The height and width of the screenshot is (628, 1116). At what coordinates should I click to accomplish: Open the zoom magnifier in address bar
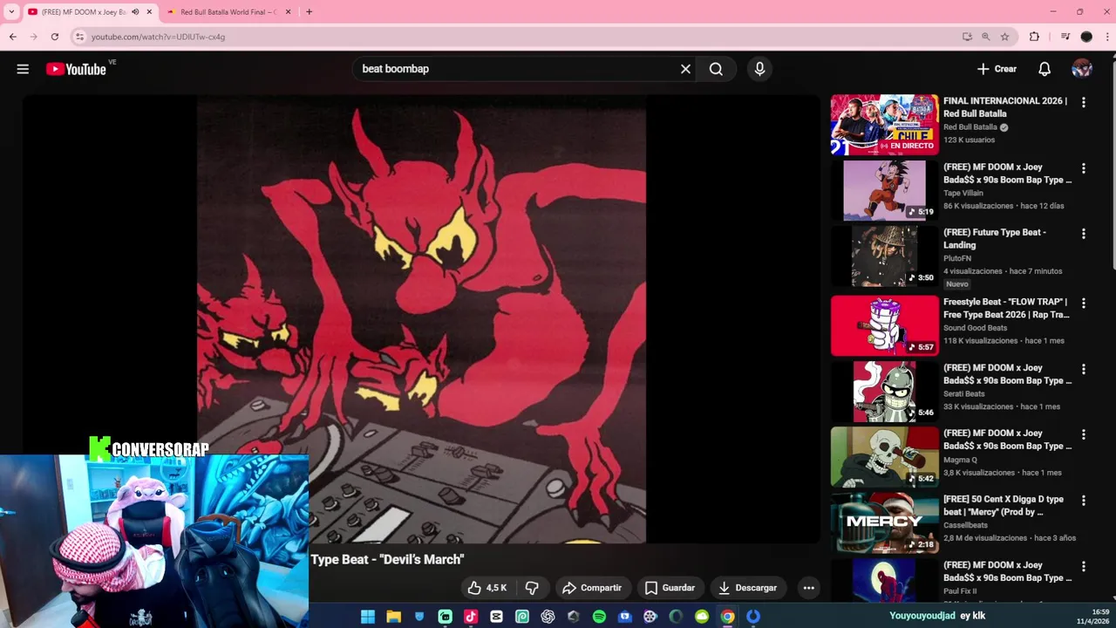click(985, 37)
